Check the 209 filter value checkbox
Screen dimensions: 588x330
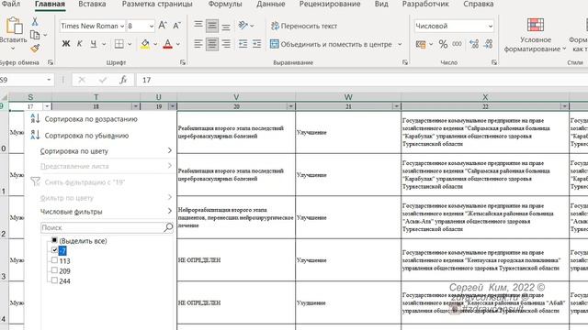pyautogui.click(x=54, y=270)
